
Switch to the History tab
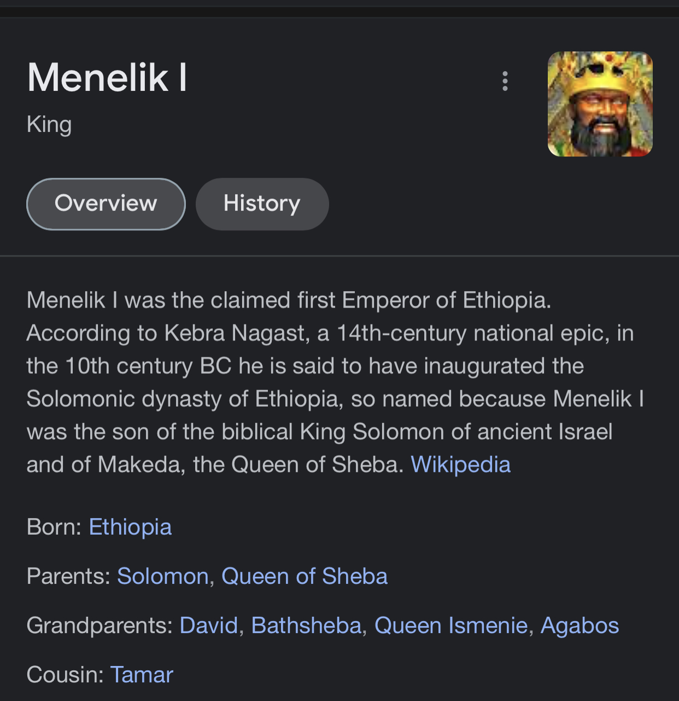262,204
